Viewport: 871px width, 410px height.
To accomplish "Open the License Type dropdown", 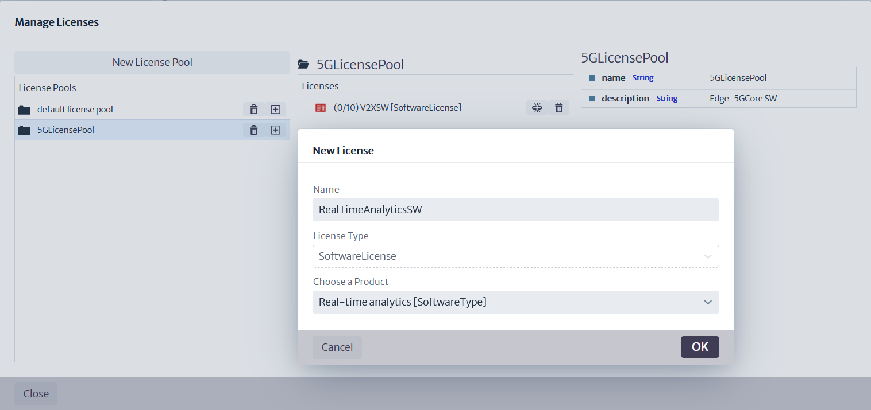I will coord(515,256).
